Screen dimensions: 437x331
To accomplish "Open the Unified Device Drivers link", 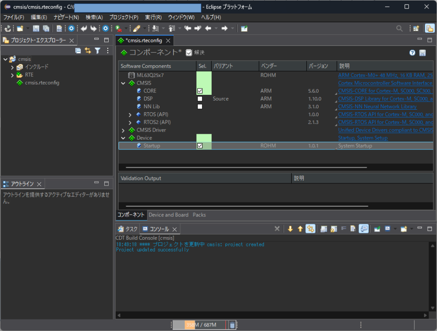I will click(x=385, y=130).
